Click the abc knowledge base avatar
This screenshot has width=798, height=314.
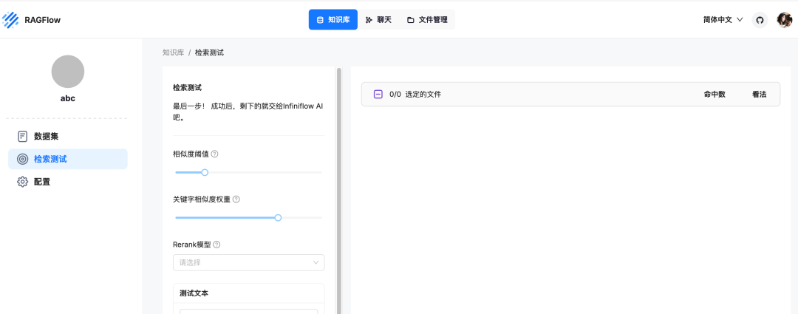coord(68,72)
